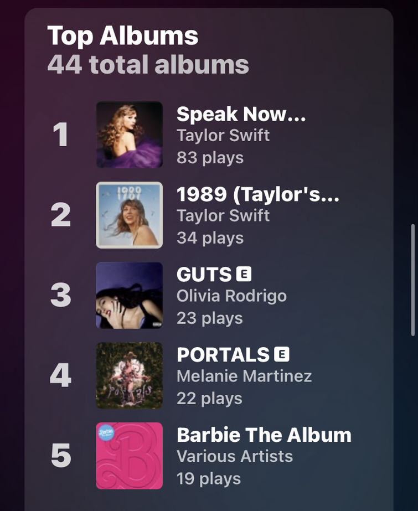Click the explicit E badge beside PORTALS

[282, 354]
